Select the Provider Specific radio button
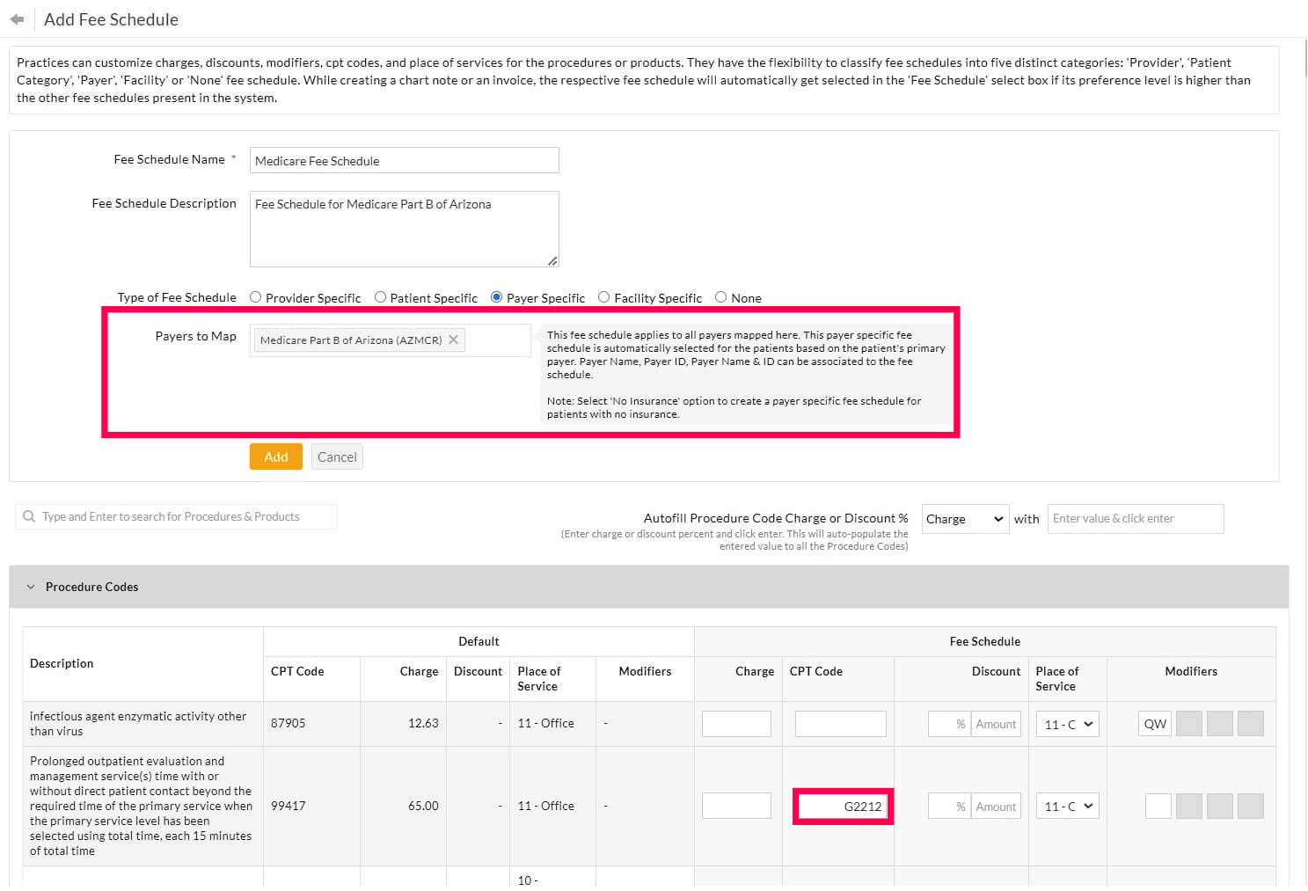 tap(256, 297)
